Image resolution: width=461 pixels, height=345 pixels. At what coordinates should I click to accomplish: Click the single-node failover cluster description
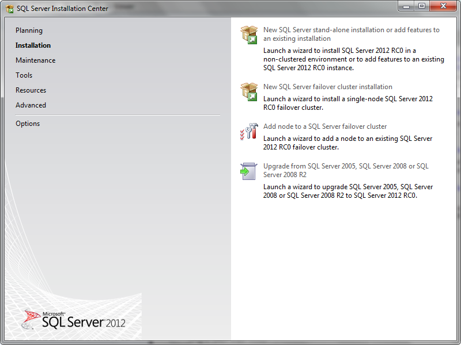pos(348,103)
